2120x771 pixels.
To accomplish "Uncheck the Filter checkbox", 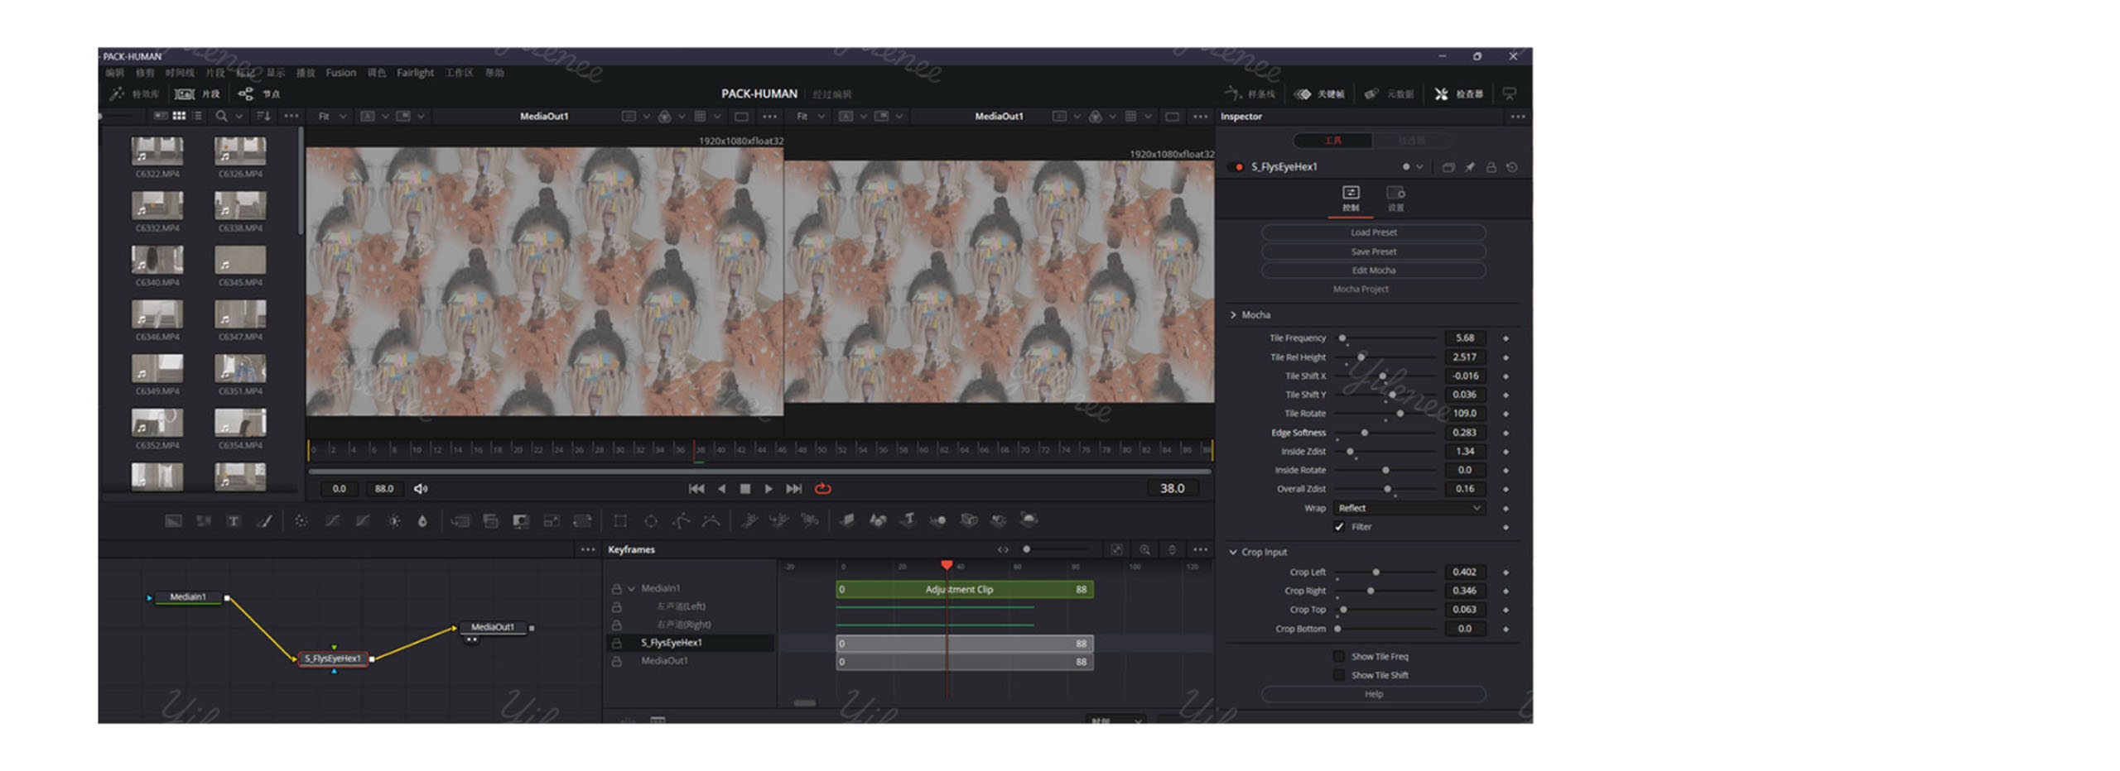I will (1339, 527).
